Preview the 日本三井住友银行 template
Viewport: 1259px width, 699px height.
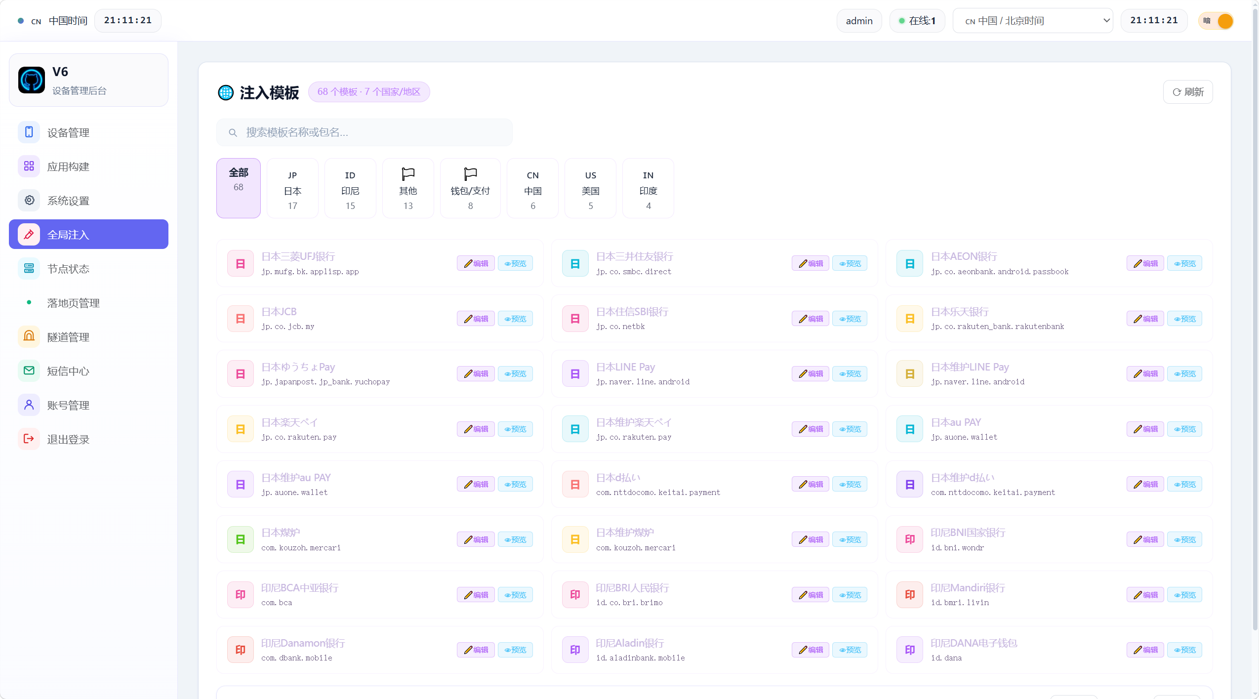850,263
